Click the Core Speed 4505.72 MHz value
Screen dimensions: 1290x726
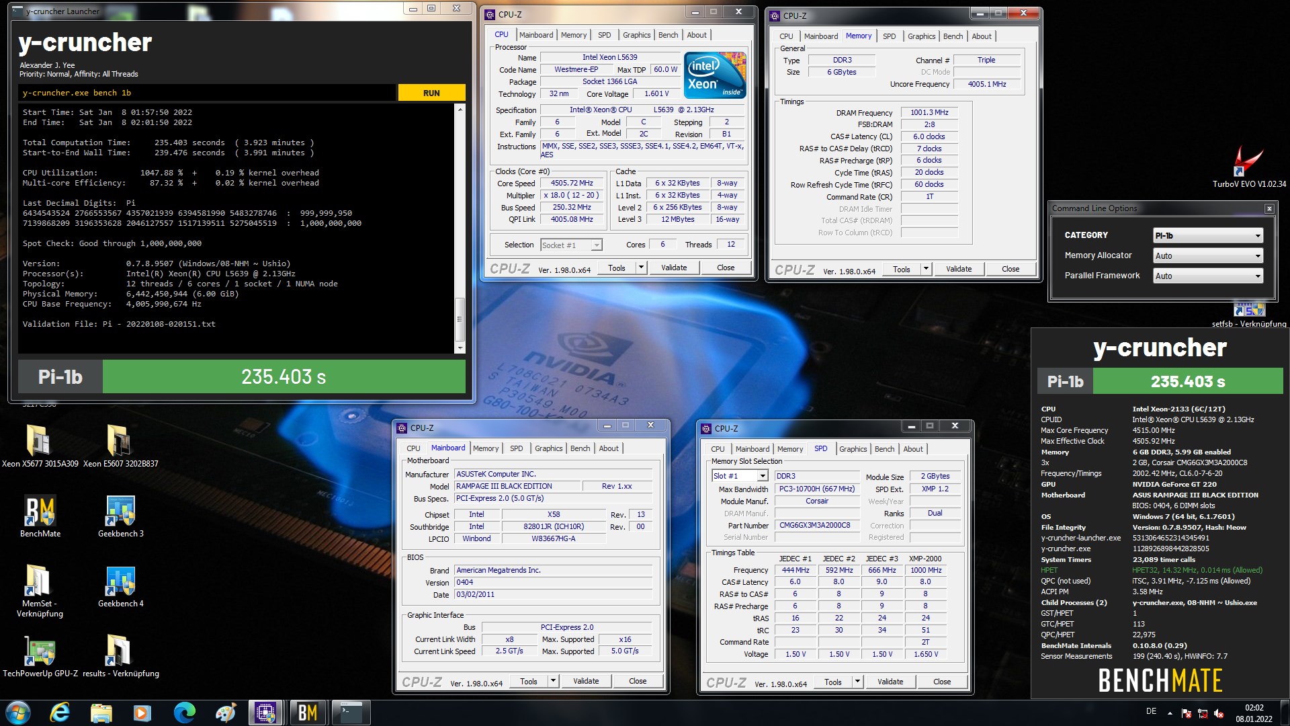point(572,183)
